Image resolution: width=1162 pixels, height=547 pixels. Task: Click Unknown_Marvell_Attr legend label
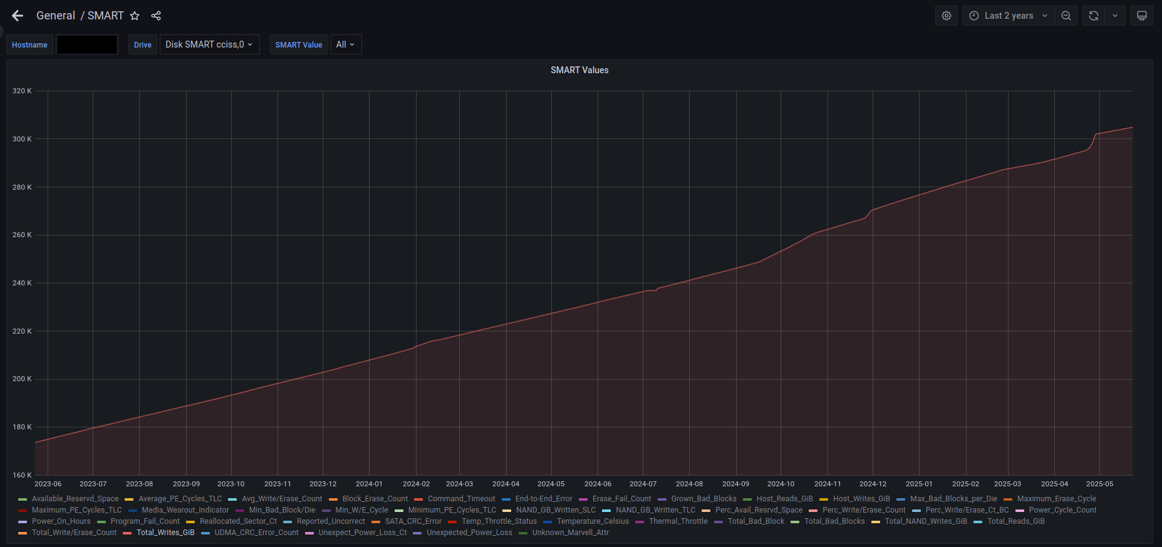click(x=571, y=533)
